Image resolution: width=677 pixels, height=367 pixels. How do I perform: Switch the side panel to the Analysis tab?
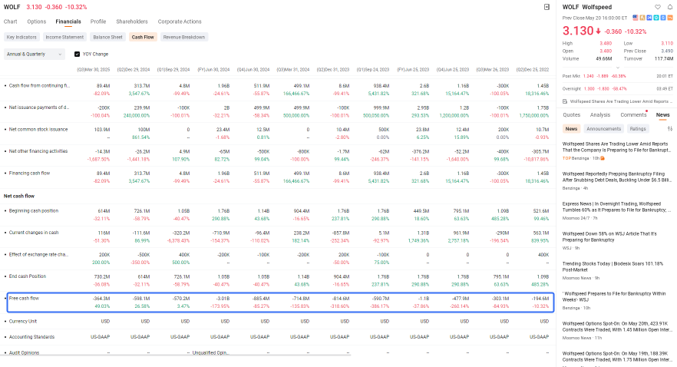(600, 115)
